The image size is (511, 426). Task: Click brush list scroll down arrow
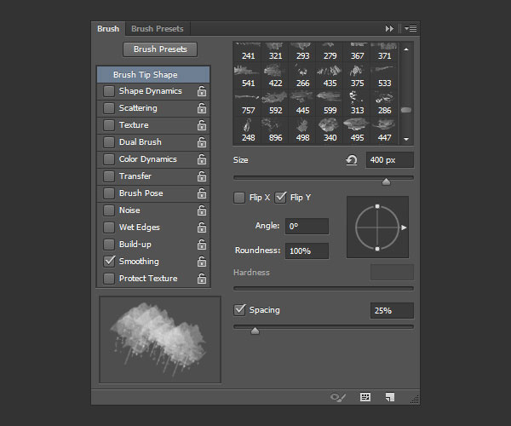click(x=406, y=138)
